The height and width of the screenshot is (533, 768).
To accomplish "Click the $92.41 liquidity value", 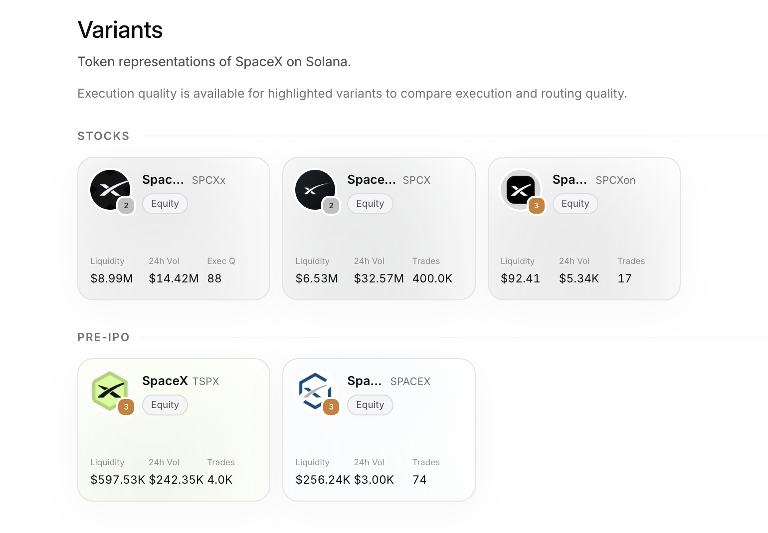I will click(x=520, y=278).
